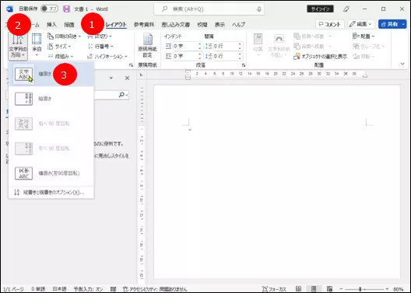Switch to read mode view icon
Screen dimensions: 411x293
coord(298,289)
